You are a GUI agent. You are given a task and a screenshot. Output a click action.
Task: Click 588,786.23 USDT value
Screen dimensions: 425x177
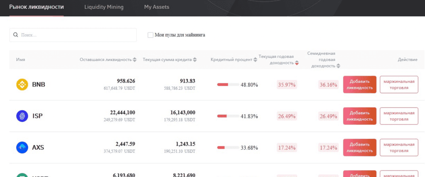click(179, 88)
